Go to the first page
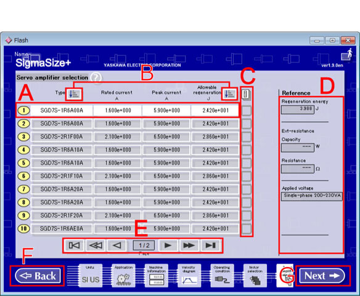The width and height of the screenshot is (360, 296). 74,246
